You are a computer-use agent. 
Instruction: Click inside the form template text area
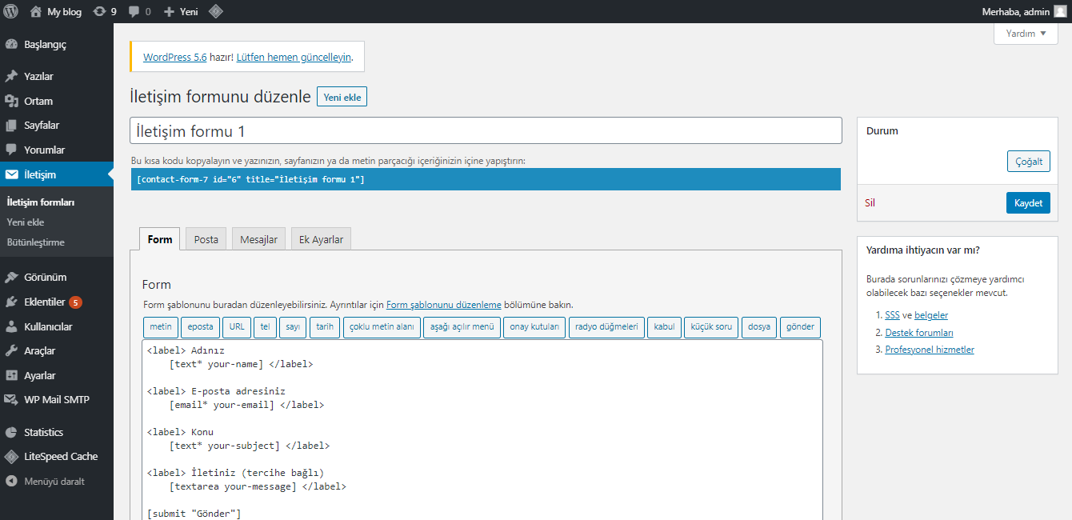point(482,430)
